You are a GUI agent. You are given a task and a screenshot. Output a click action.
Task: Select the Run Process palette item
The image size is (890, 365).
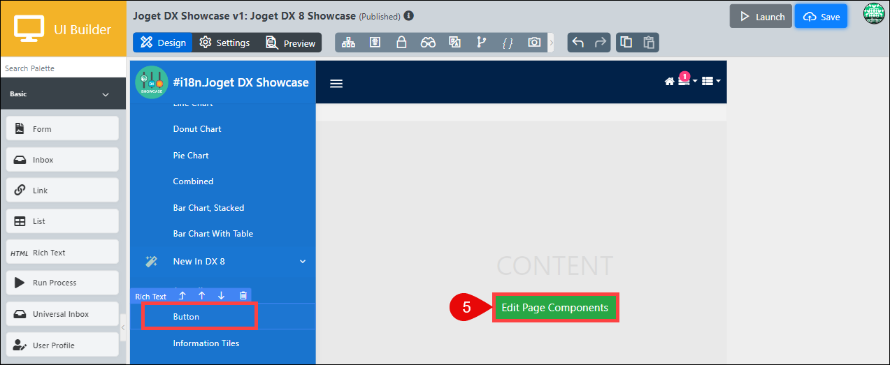click(x=63, y=283)
